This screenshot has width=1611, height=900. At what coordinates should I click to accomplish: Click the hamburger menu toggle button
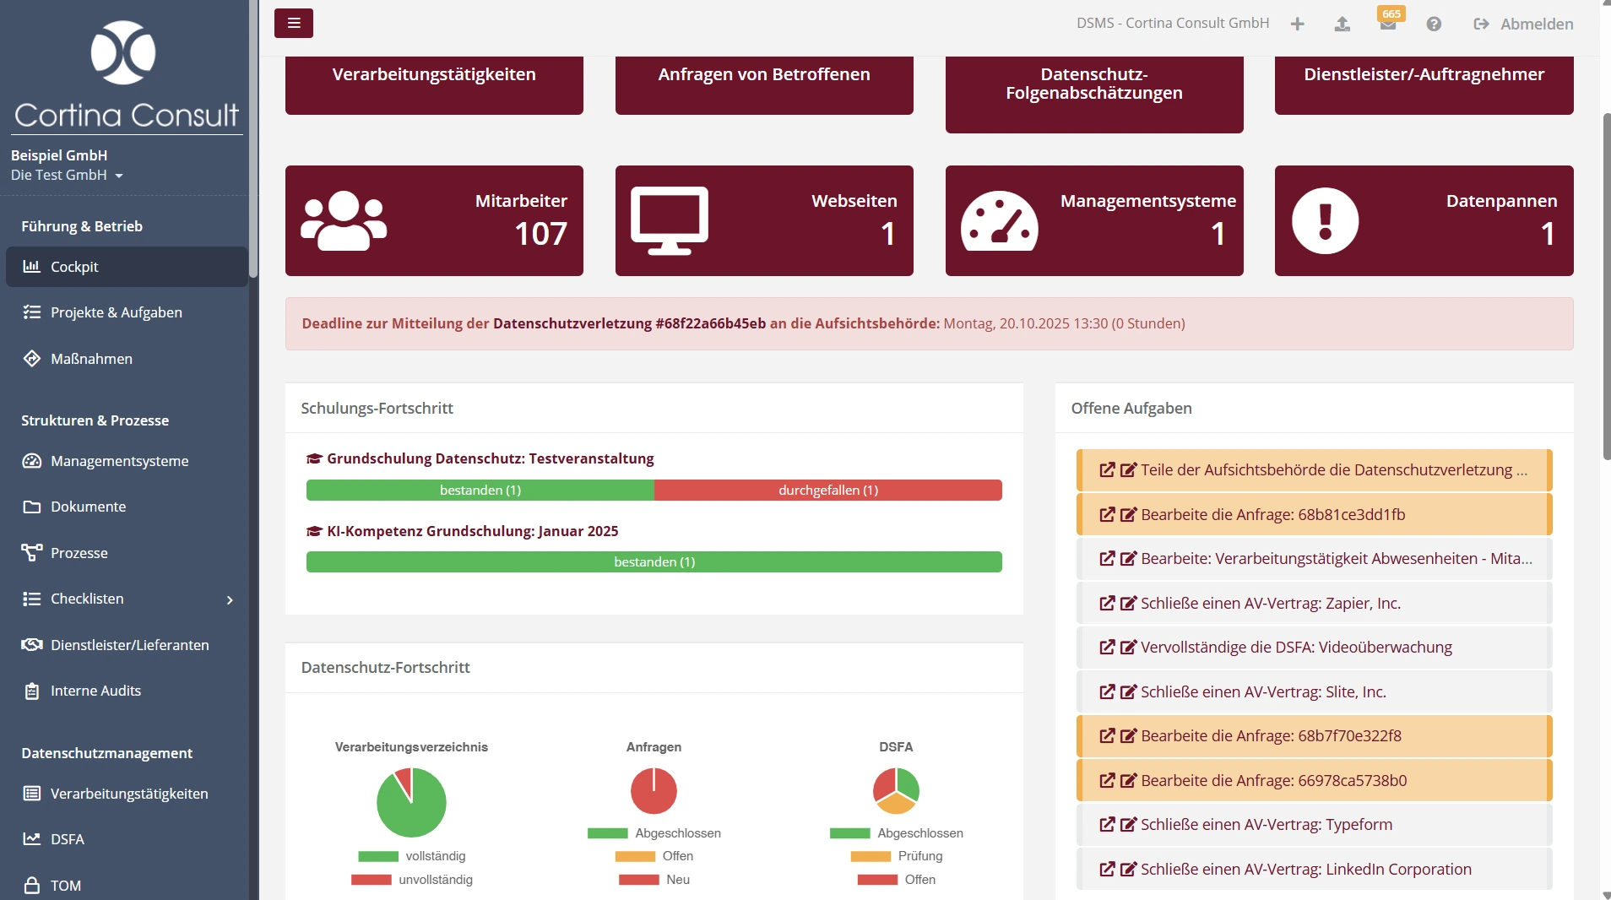(x=293, y=23)
